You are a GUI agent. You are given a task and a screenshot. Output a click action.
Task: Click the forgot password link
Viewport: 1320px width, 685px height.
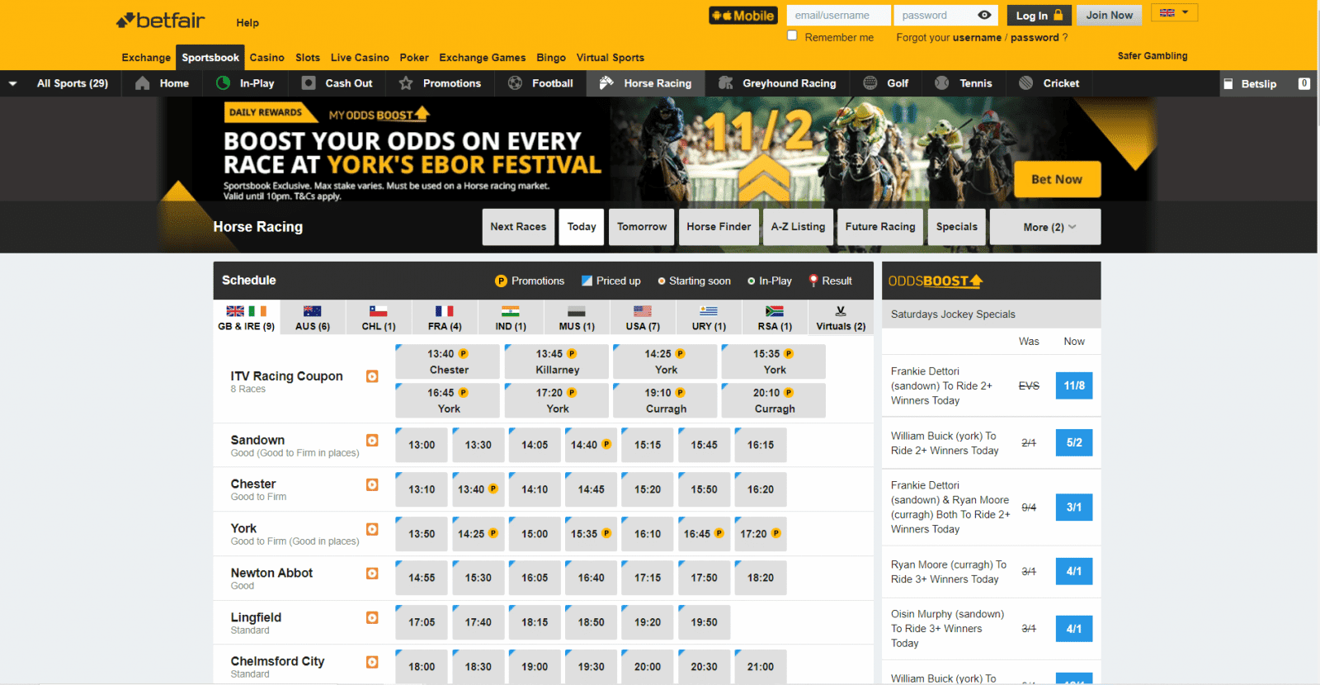coord(1035,37)
